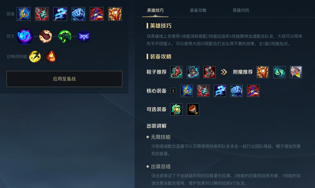Click the Flash summoner spell icon
The image size is (315, 188).
click(35, 57)
